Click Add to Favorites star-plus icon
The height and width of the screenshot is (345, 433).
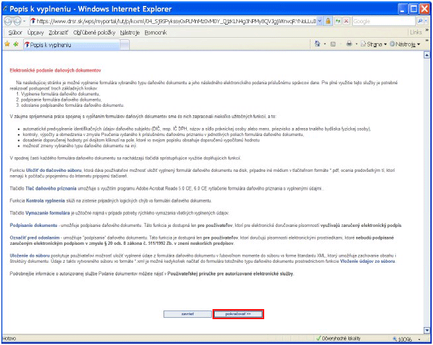coord(16,44)
